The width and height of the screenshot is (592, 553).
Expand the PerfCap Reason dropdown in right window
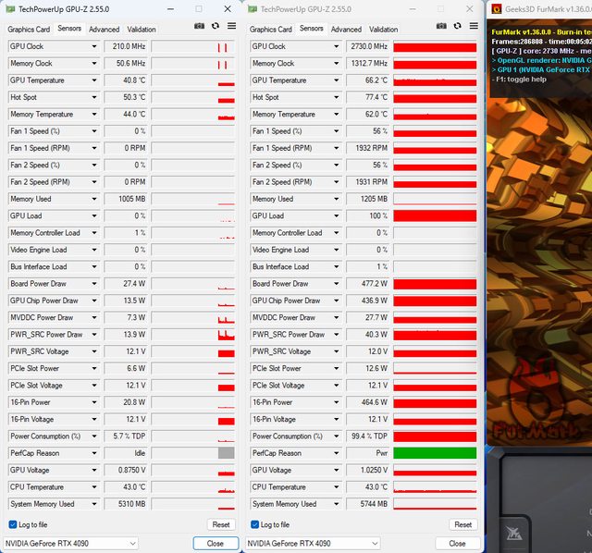point(337,453)
